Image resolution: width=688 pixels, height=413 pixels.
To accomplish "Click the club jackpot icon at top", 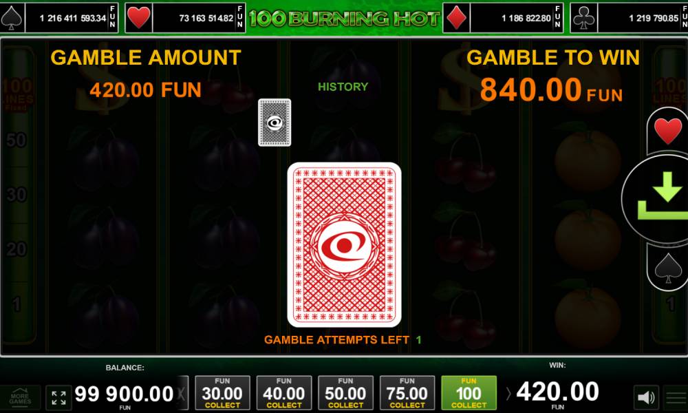I will coord(583,18).
